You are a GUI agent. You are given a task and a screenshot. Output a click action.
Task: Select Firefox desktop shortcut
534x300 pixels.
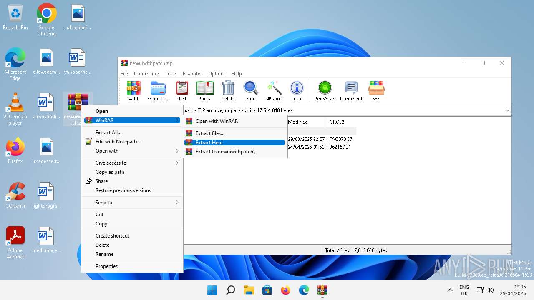[15, 151]
